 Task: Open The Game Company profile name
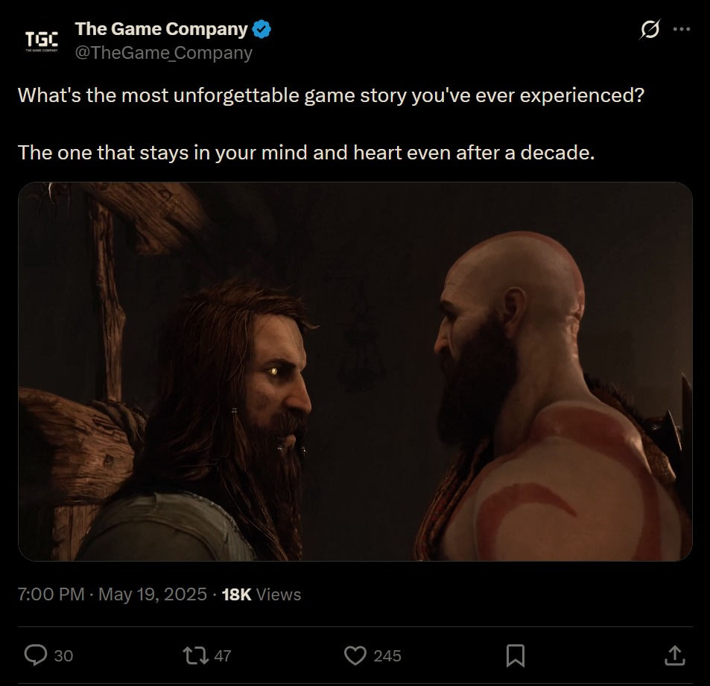(x=163, y=29)
